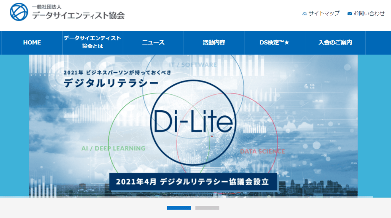The image size is (391, 218).
Task: Click the Di-Lite hero banner image
Action: point(193,126)
